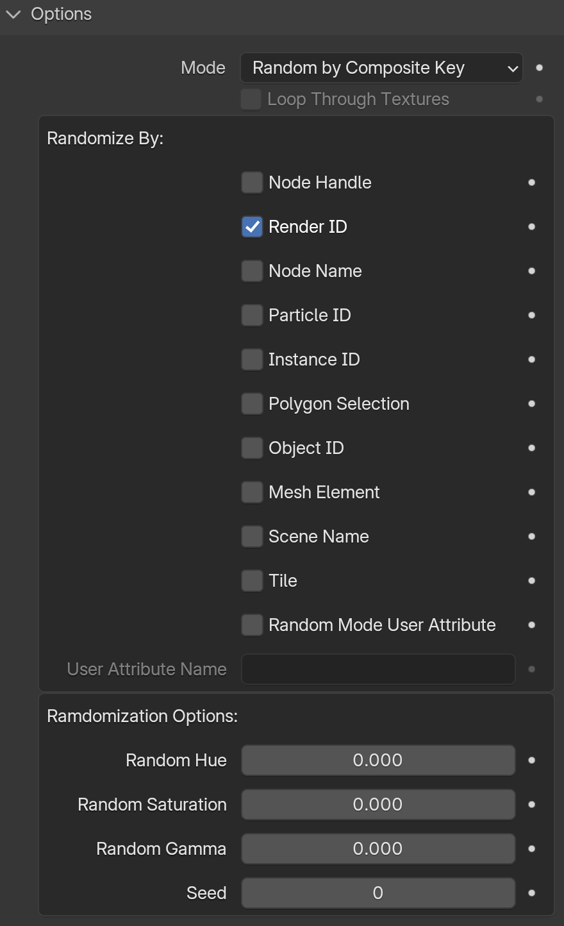Click the Seed number field
Screen dimensions: 564x926
[x=378, y=893]
